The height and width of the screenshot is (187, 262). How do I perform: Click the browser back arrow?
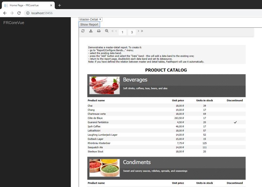click(x=5, y=13)
